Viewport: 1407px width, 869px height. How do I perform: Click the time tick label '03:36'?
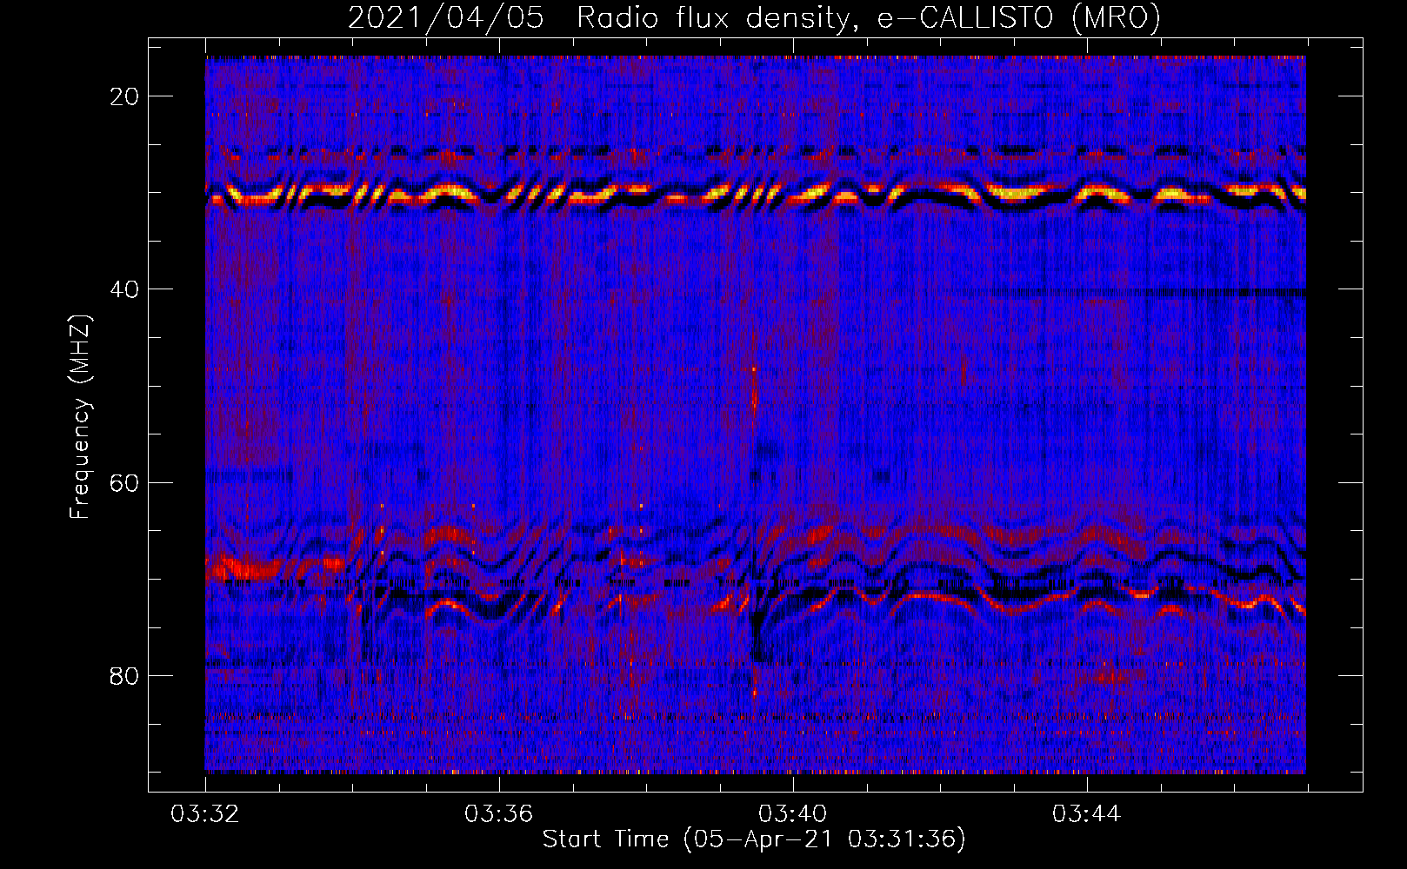click(499, 814)
